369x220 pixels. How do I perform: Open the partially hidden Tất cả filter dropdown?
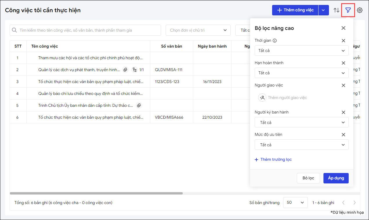coord(243,30)
